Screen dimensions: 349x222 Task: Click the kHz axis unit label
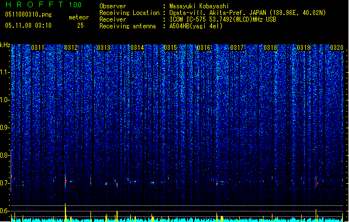tap(5, 45)
